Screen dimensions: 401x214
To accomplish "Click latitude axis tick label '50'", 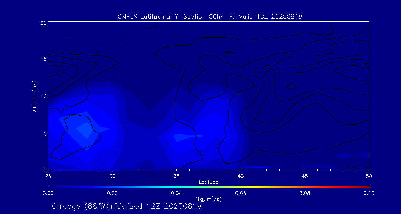I will tap(369, 176).
